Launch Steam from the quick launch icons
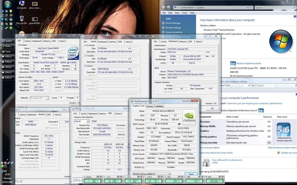 [6, 28]
